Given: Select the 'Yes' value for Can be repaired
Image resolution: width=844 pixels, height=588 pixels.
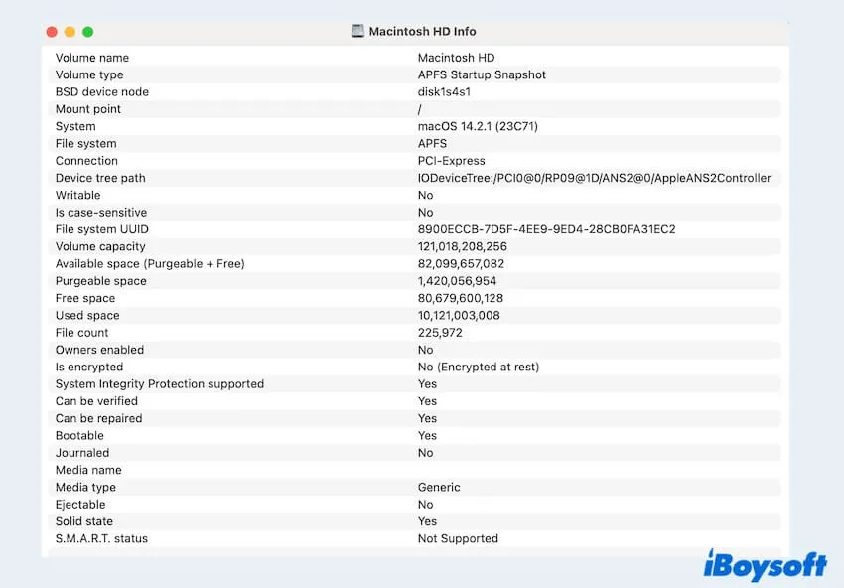Looking at the screenshot, I should (427, 419).
